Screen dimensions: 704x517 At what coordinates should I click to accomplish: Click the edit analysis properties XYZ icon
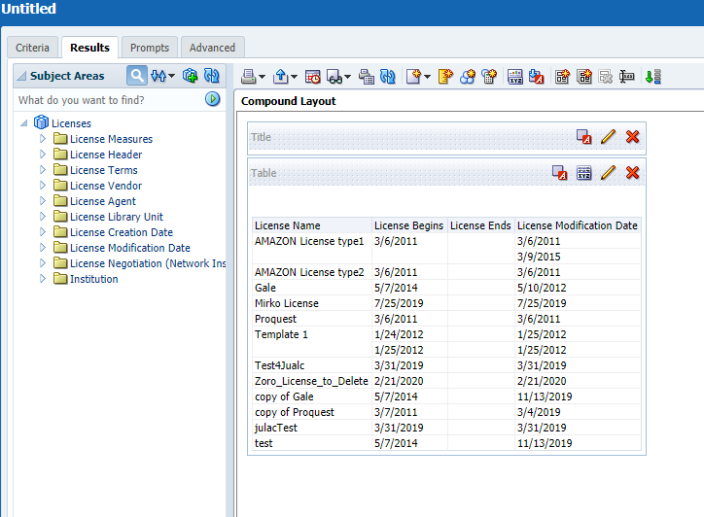click(x=515, y=77)
